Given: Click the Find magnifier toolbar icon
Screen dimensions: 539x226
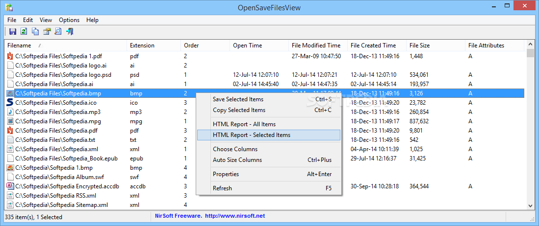Looking at the screenshot, I should point(58,31).
